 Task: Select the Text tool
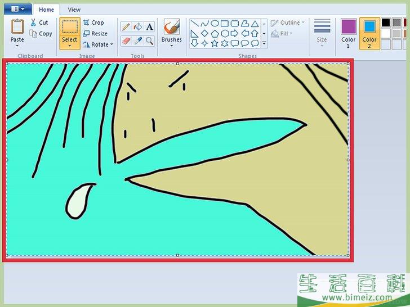[x=150, y=26]
